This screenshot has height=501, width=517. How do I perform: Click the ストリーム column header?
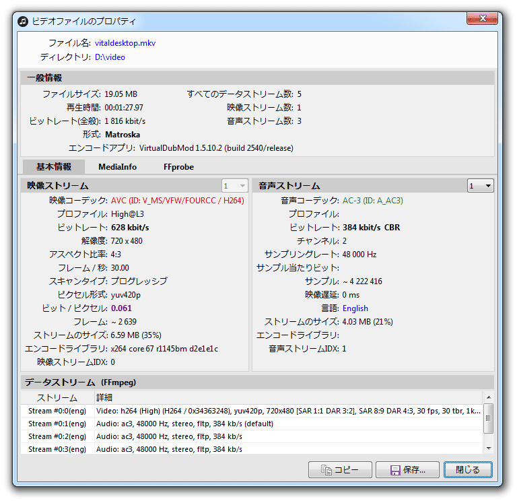click(57, 398)
